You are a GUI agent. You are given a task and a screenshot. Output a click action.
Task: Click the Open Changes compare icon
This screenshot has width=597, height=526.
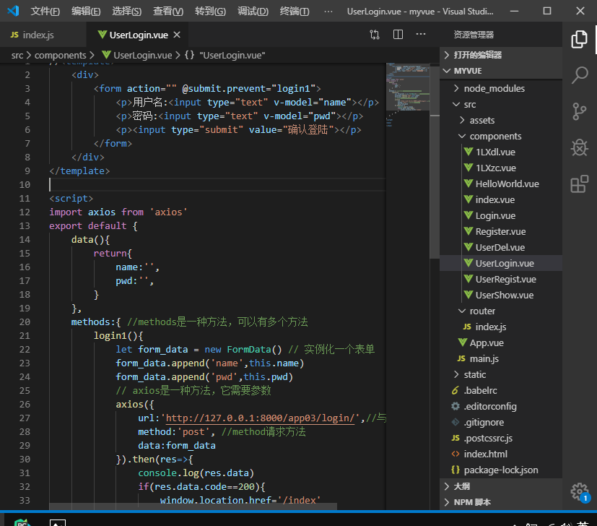375,35
